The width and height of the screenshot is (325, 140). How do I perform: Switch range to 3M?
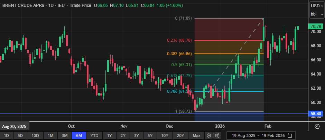[x=65, y=136]
